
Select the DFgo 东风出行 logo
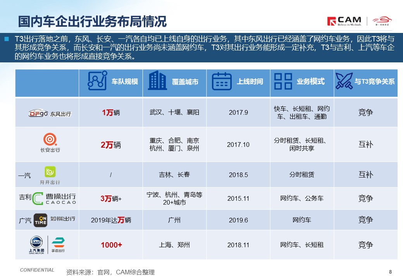pyautogui.click(x=50, y=113)
